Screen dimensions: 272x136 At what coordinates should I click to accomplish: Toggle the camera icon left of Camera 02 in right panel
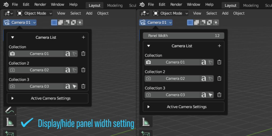[148, 79]
